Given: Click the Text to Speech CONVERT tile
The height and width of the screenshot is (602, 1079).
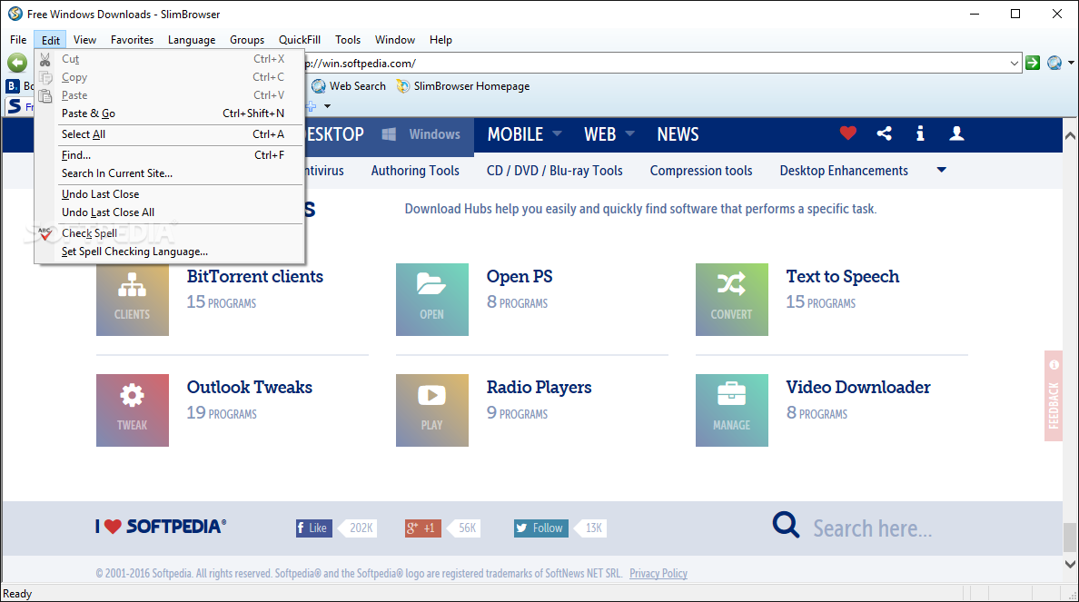Looking at the screenshot, I should click(x=731, y=300).
